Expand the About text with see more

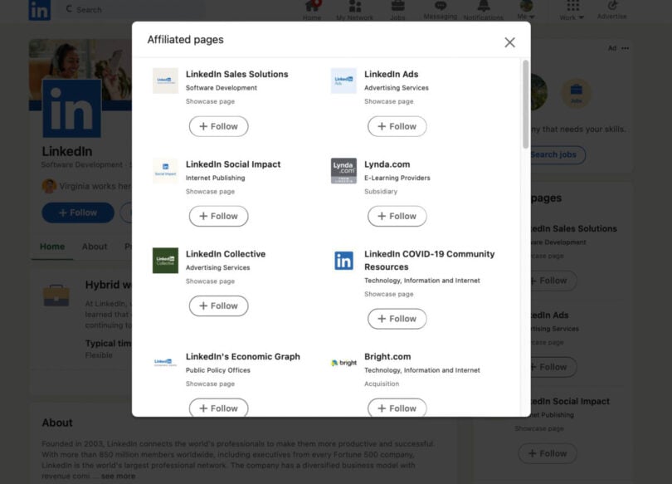[x=117, y=477]
